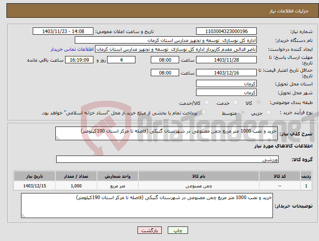Click the تاریخ نیاز column header

click(35, 176)
